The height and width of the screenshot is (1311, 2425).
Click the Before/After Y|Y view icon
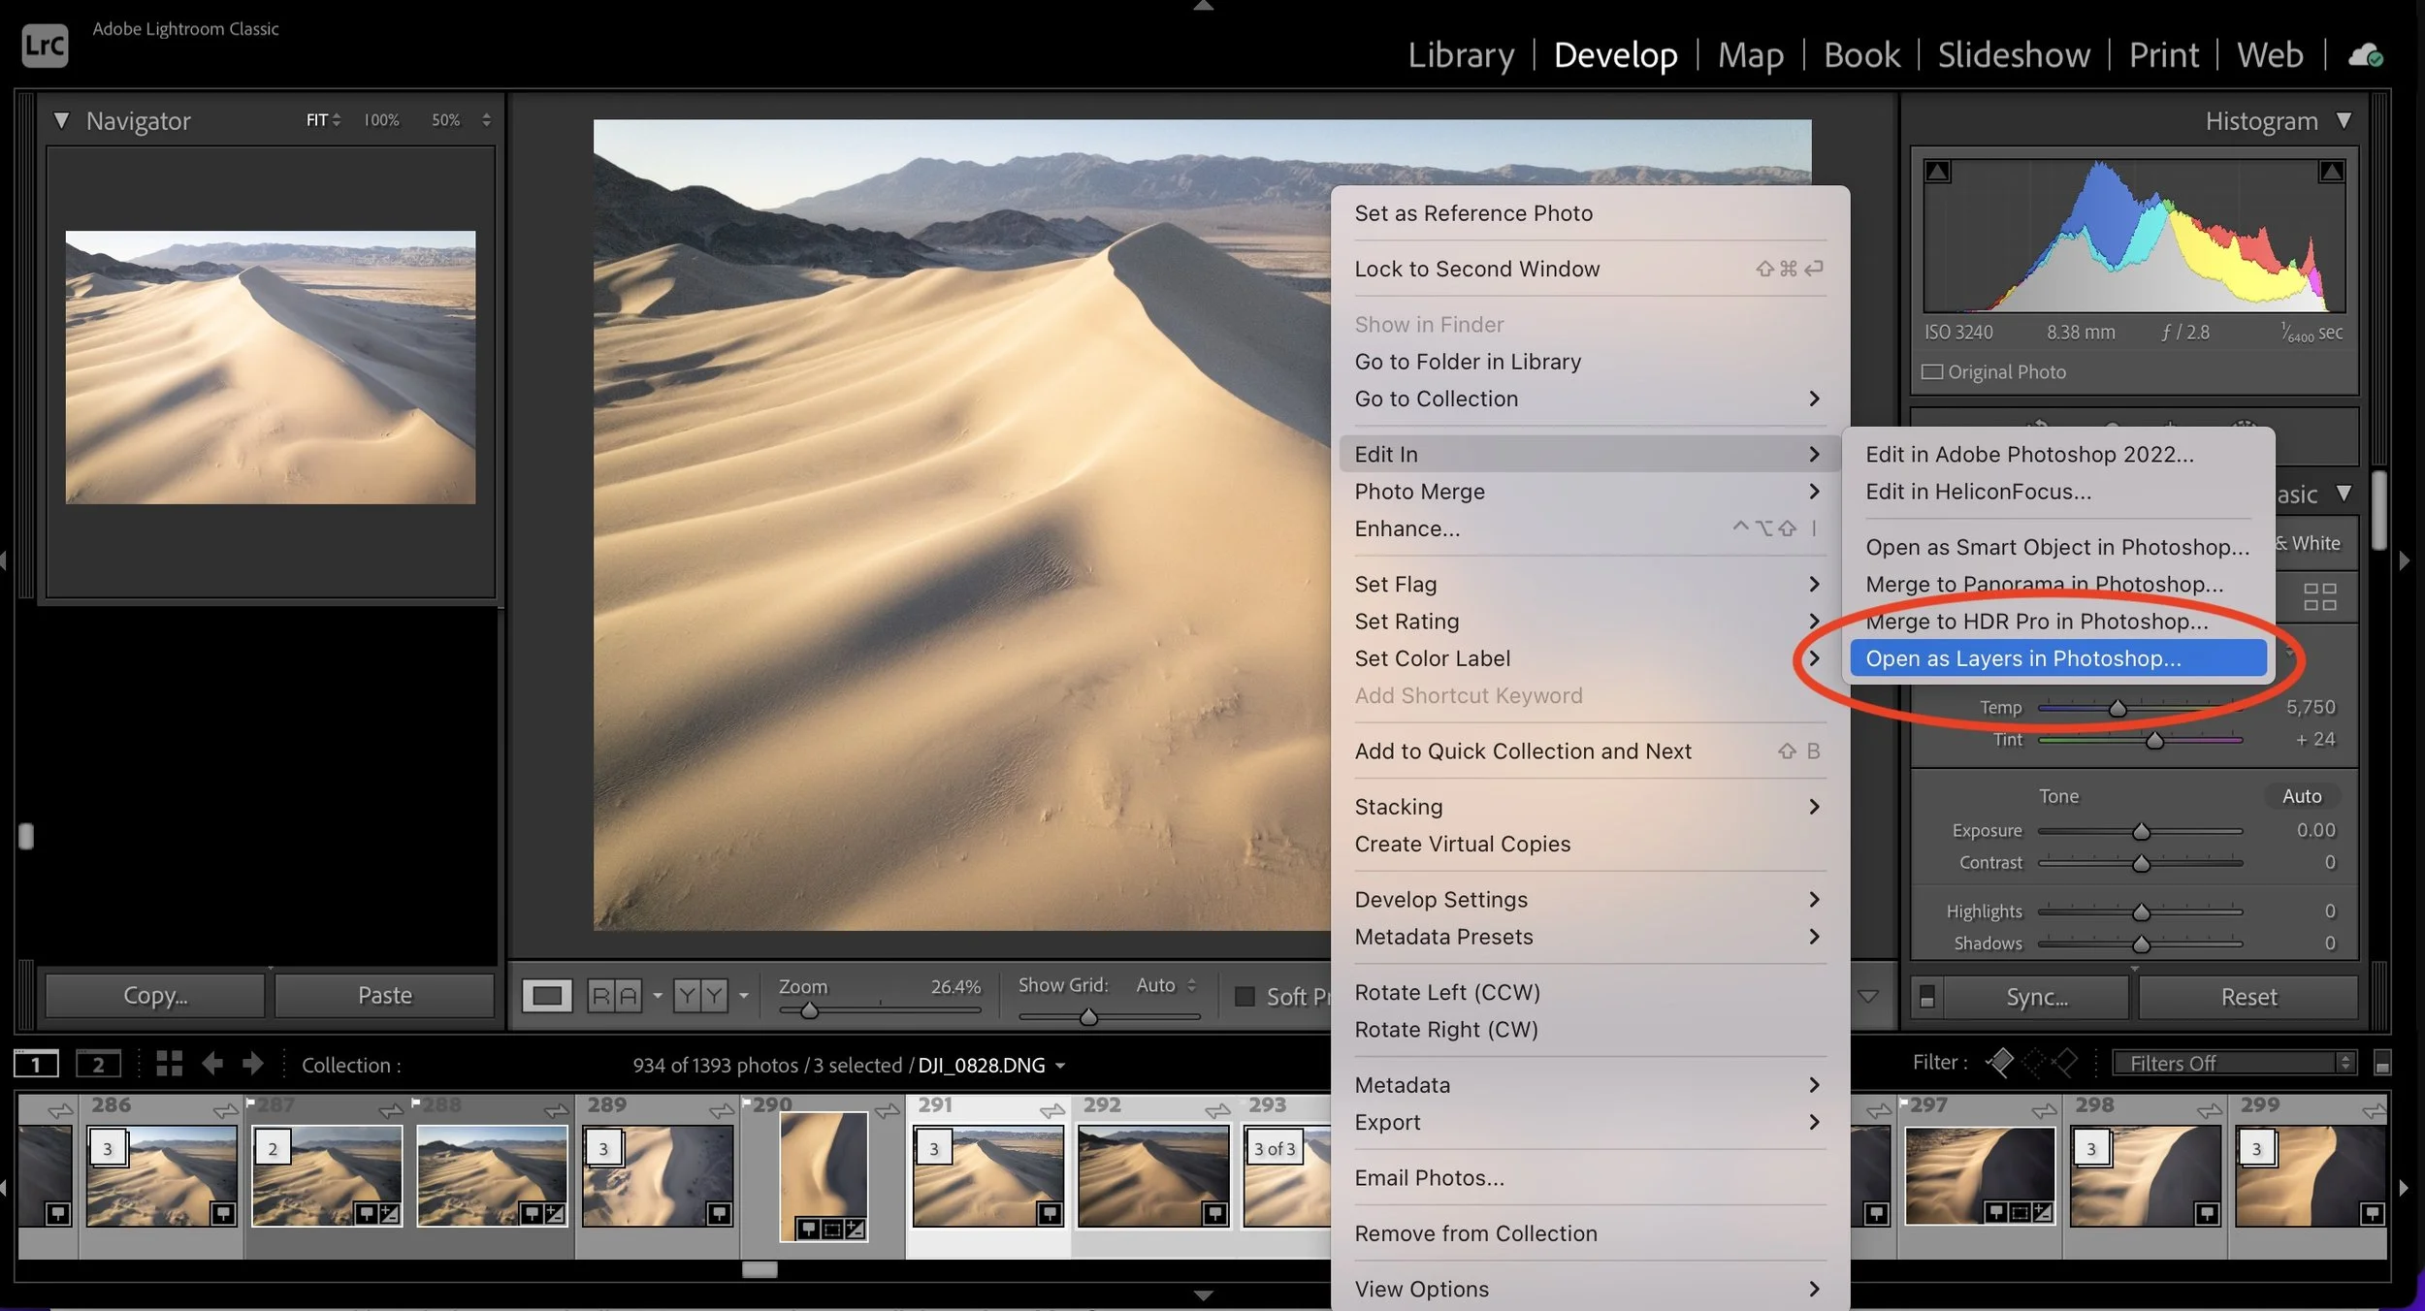pyautogui.click(x=700, y=996)
